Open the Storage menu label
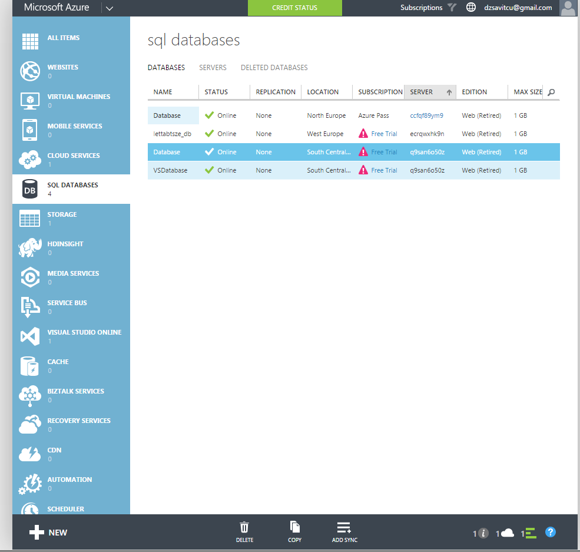Screen dimensions: 580x552 (x=62, y=214)
